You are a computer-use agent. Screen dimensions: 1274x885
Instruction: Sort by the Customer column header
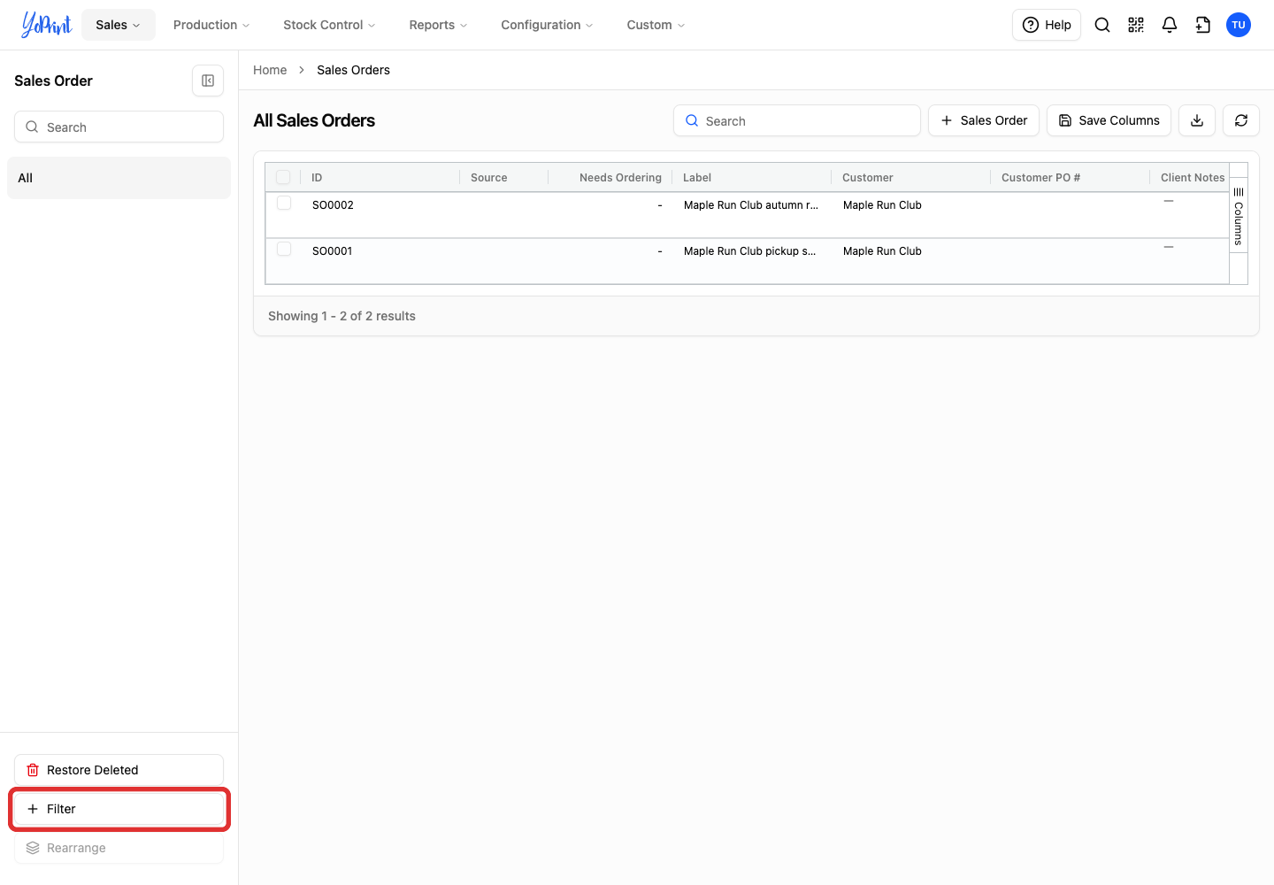910,177
